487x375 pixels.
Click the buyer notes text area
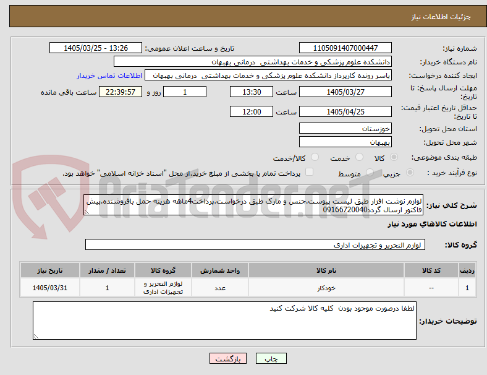pos(224,321)
